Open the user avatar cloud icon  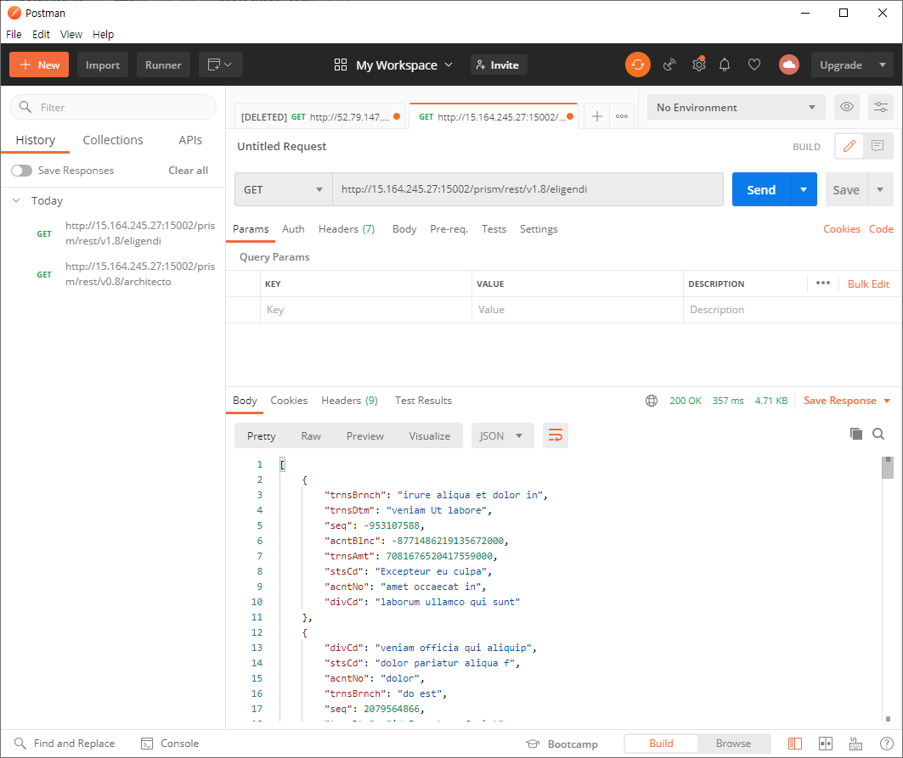pyautogui.click(x=789, y=65)
